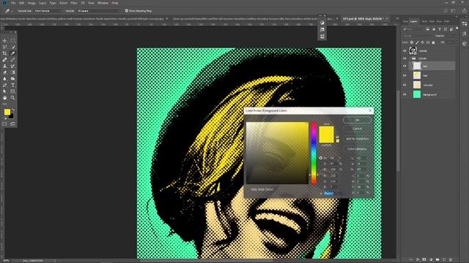Open the Filter menu
The width and height of the screenshot is (469, 263).
click(74, 3)
